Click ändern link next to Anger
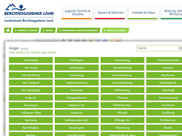Image resolution: width=182 pixels, height=136 pixels. click(24, 49)
